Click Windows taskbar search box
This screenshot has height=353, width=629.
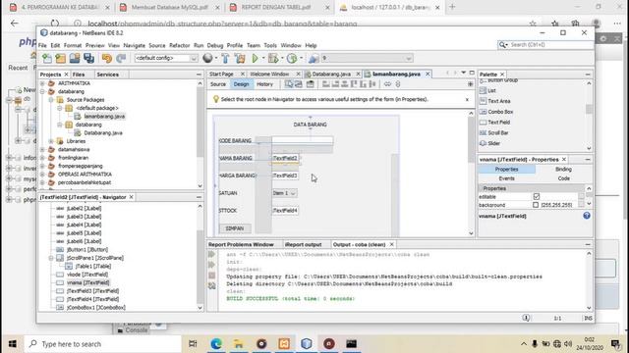(102, 344)
